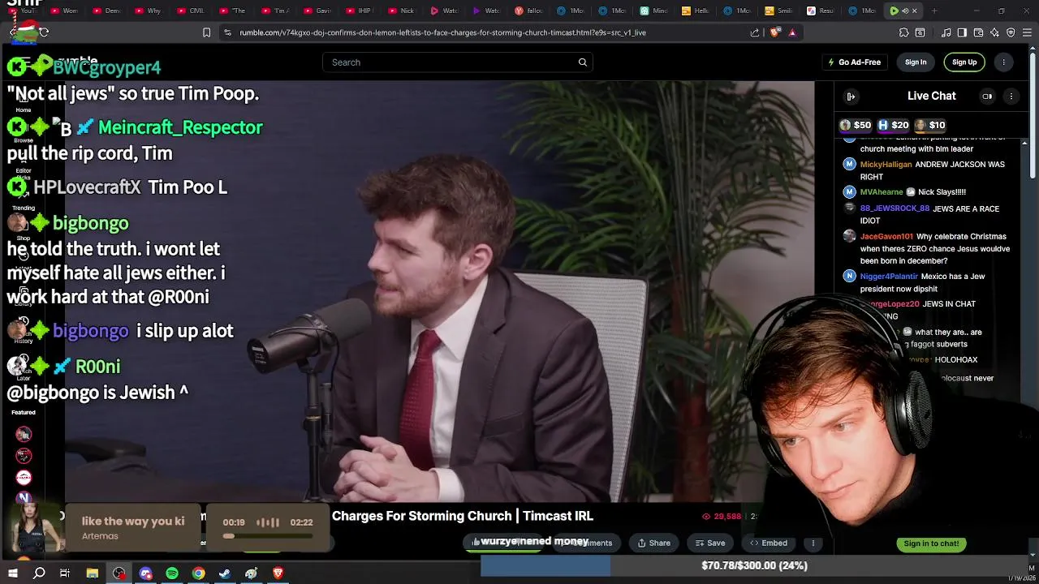Click the Sign In button
Screen dimensions: 1039x584
point(916,62)
